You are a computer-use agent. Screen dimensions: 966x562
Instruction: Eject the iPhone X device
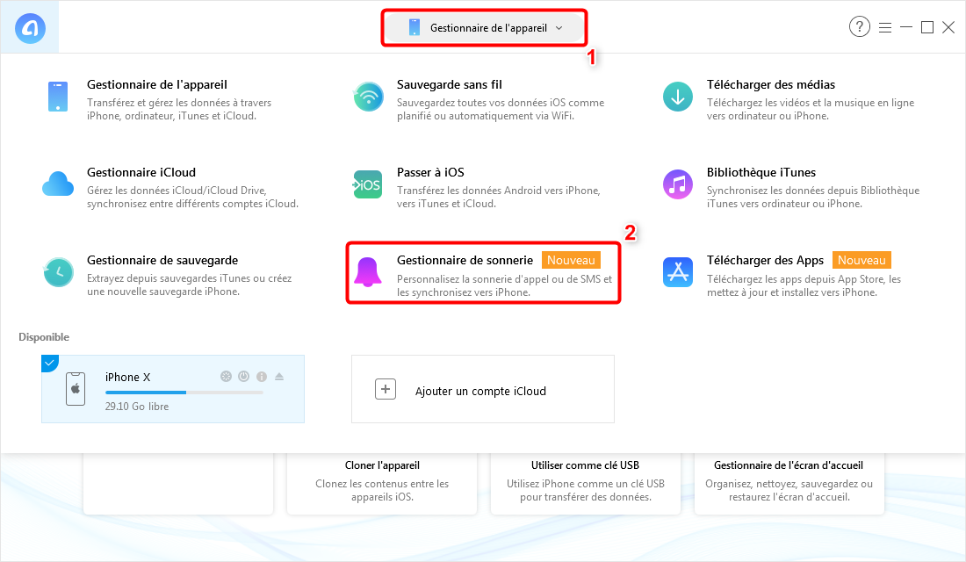[x=279, y=377]
